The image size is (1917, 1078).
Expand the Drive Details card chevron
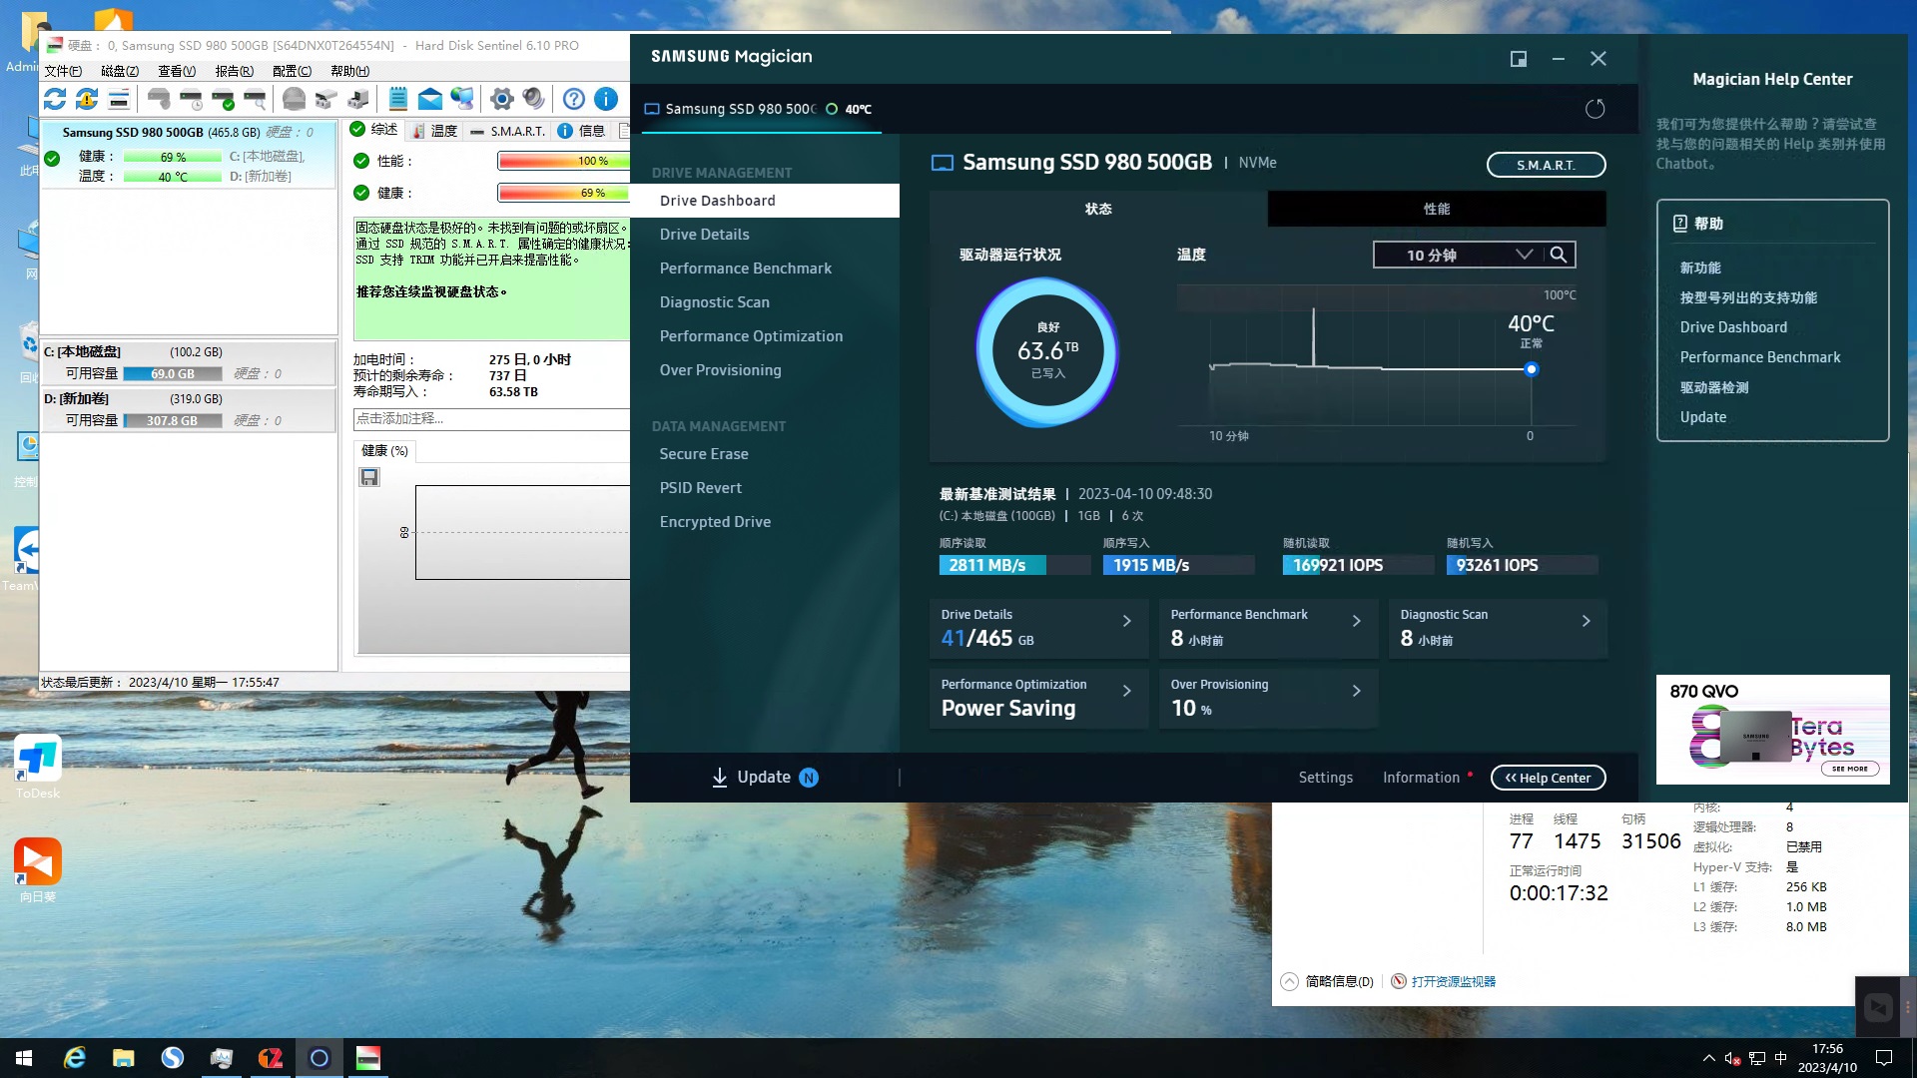point(1126,621)
